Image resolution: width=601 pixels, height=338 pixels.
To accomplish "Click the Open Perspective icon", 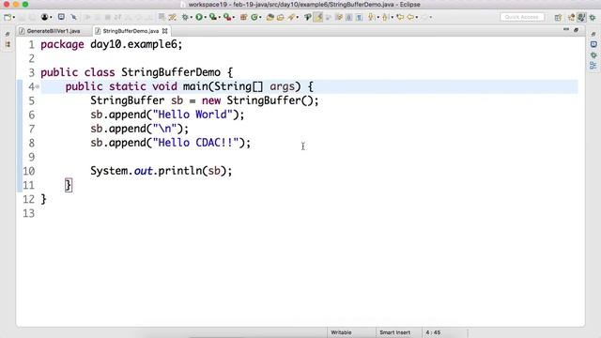I will tap(558, 18).
